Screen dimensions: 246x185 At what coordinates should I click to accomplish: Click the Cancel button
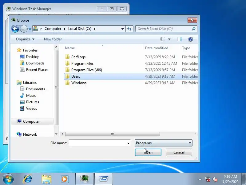pos(179,152)
